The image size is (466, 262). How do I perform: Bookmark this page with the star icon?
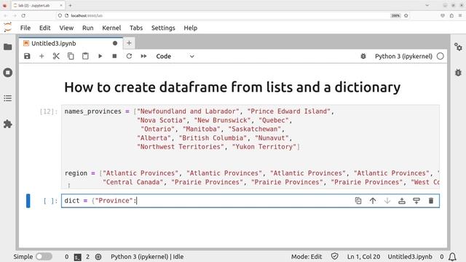click(406, 15)
